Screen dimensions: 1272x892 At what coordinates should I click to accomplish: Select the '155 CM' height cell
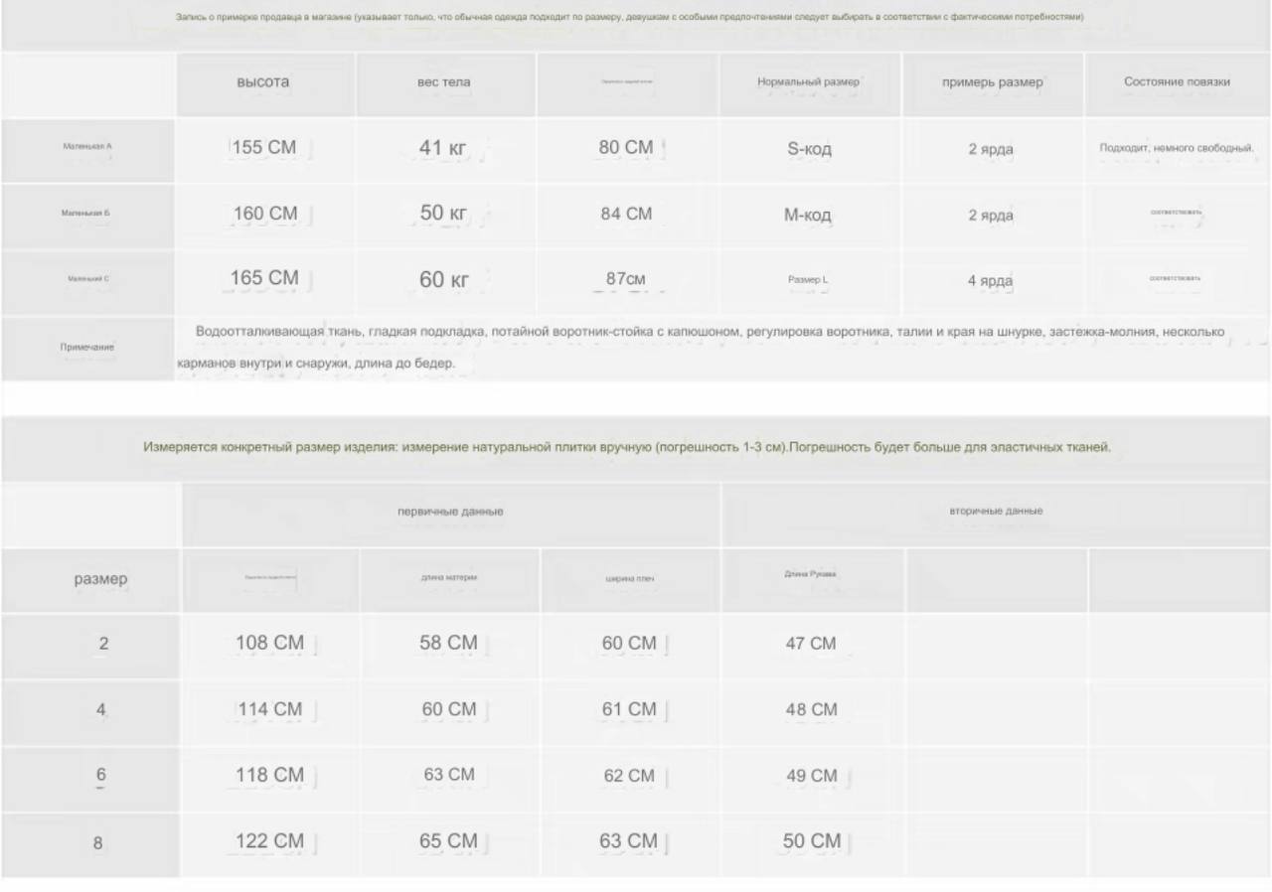pos(264,149)
